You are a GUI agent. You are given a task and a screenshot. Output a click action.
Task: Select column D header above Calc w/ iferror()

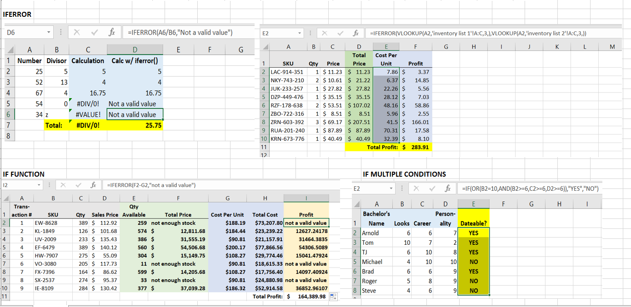[135, 50]
